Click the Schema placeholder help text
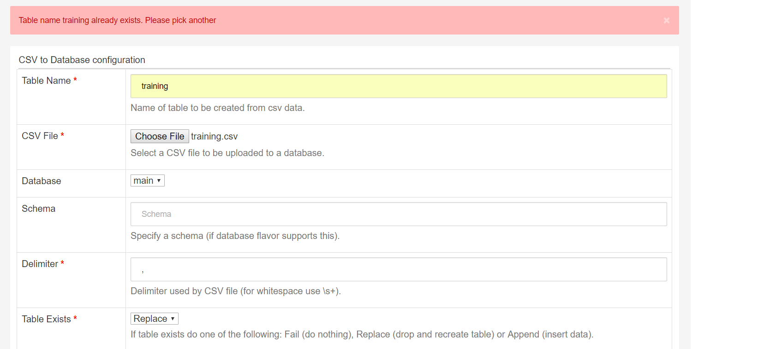Image resolution: width=758 pixels, height=349 pixels. point(235,235)
